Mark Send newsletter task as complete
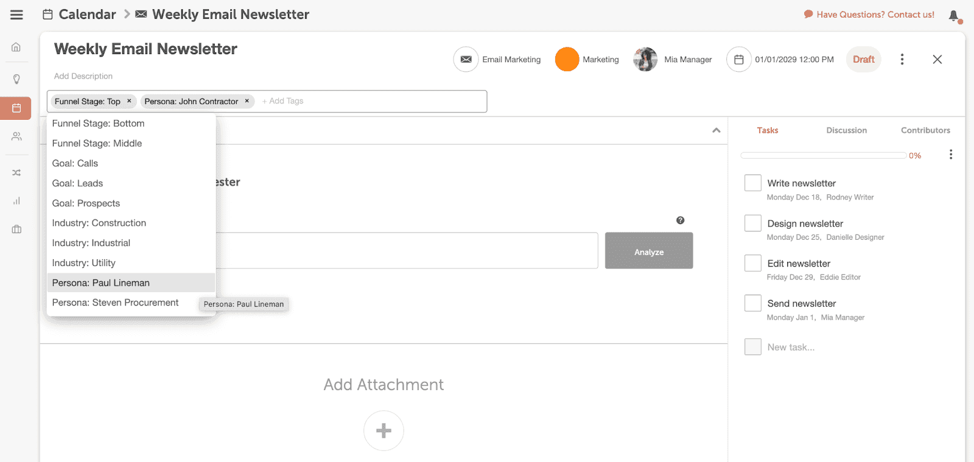This screenshot has height=462, width=974. click(752, 303)
